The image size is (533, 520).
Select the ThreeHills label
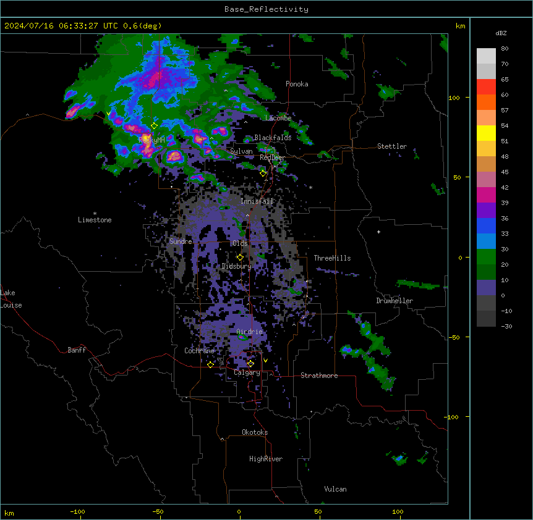pos(332,258)
